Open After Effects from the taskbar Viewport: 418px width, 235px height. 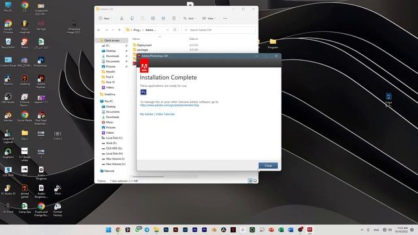[195, 230]
